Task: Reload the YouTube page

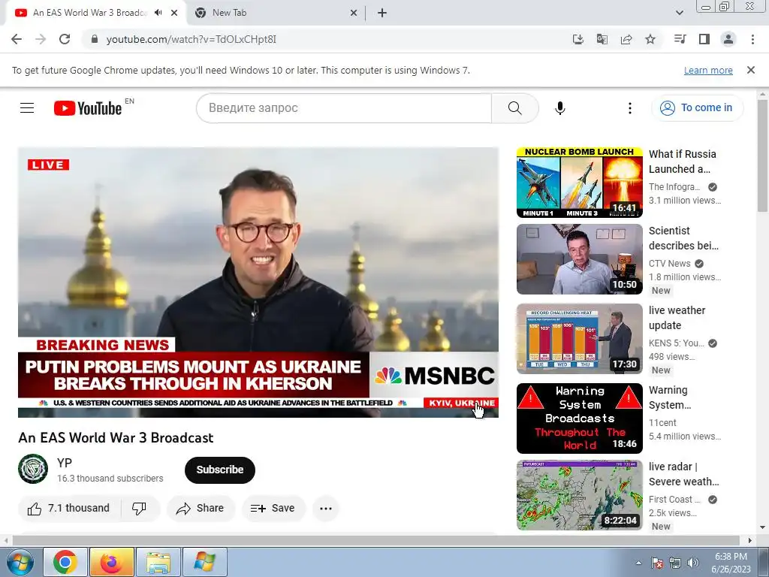Action: click(x=65, y=39)
